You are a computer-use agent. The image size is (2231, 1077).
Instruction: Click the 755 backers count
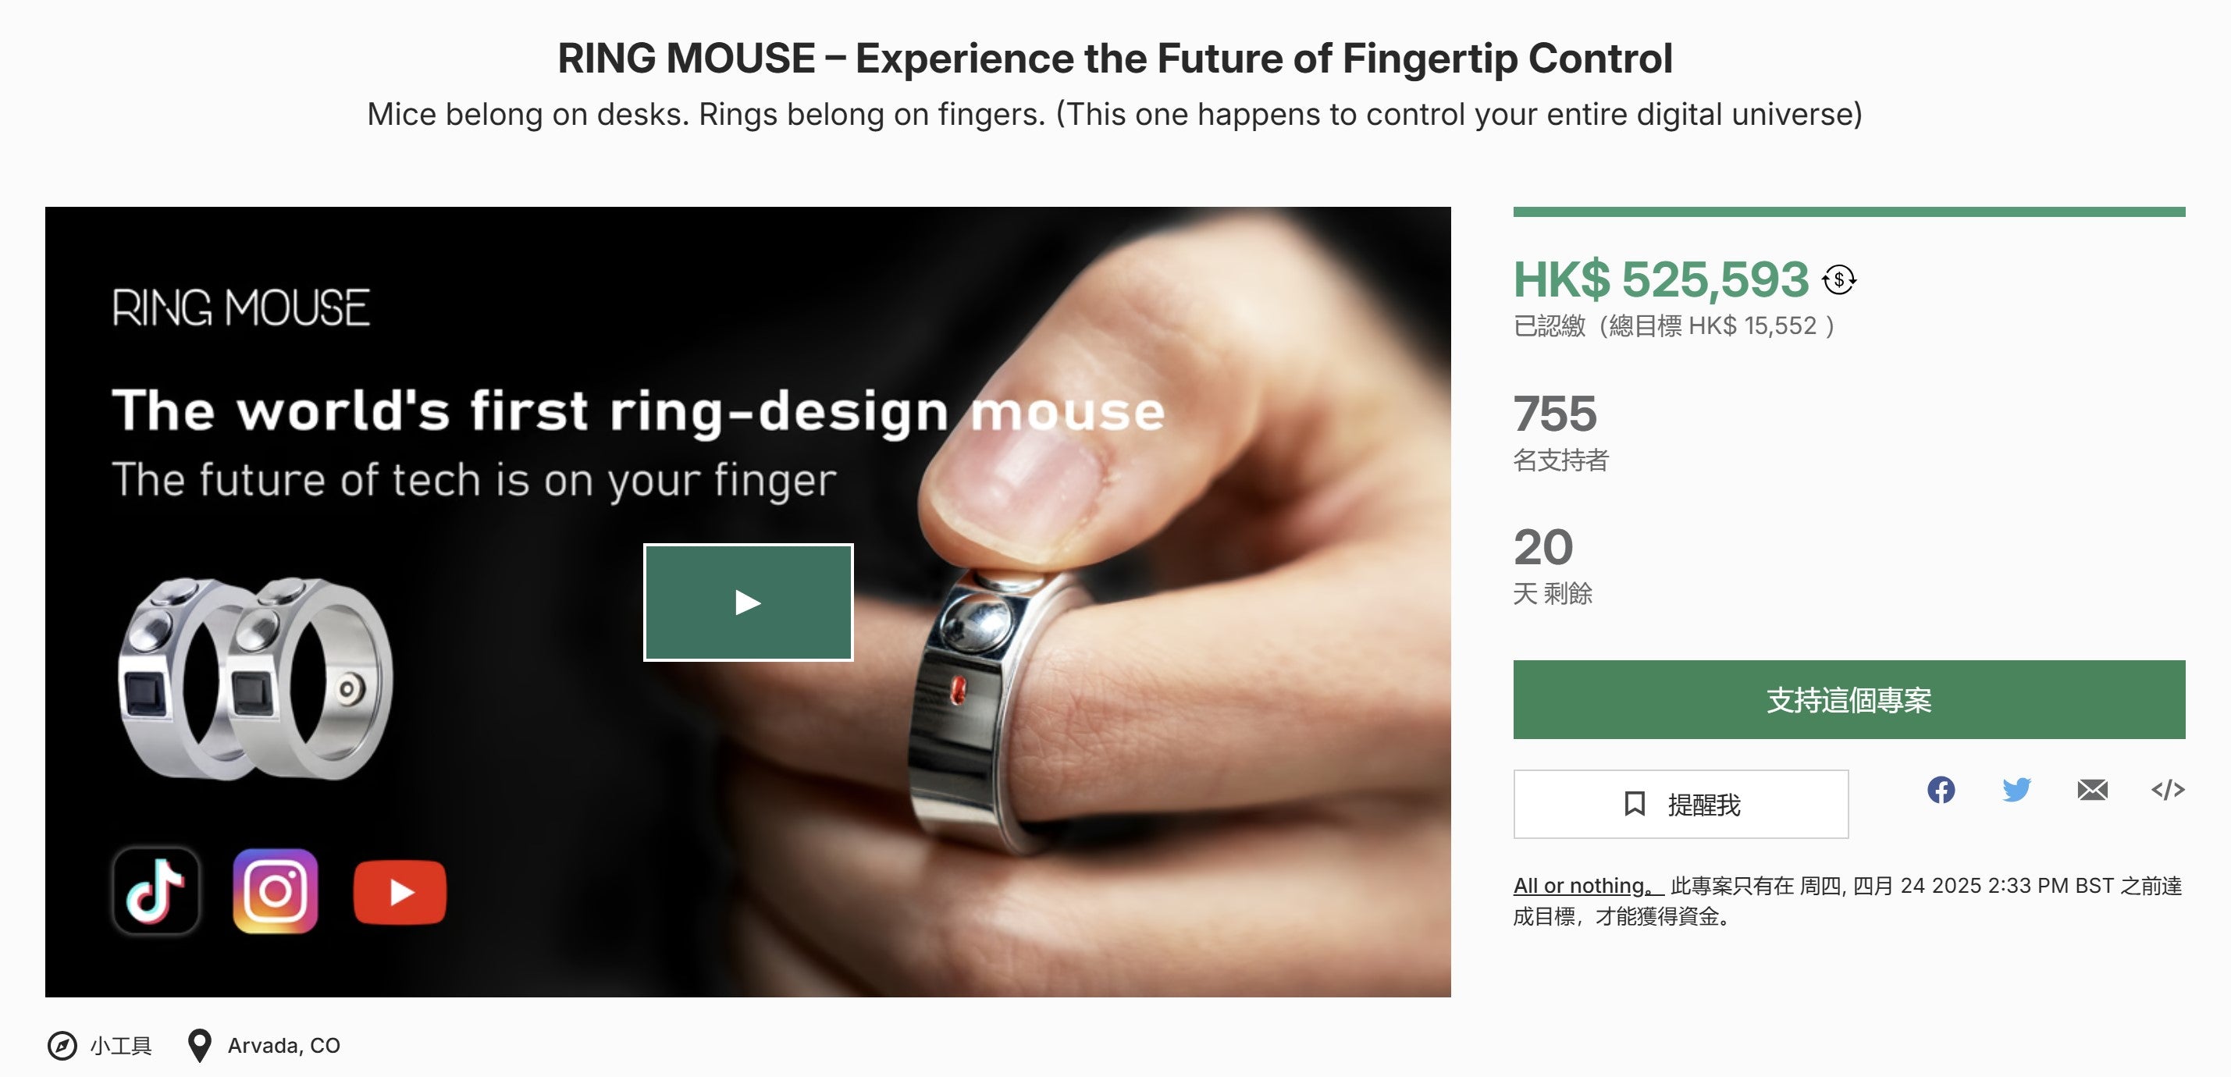click(x=1555, y=414)
